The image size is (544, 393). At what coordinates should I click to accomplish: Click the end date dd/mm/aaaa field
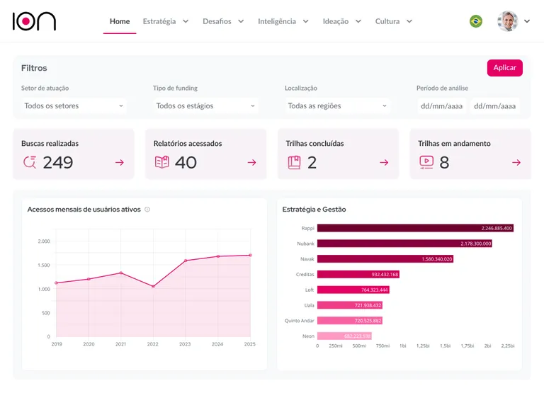tap(494, 106)
